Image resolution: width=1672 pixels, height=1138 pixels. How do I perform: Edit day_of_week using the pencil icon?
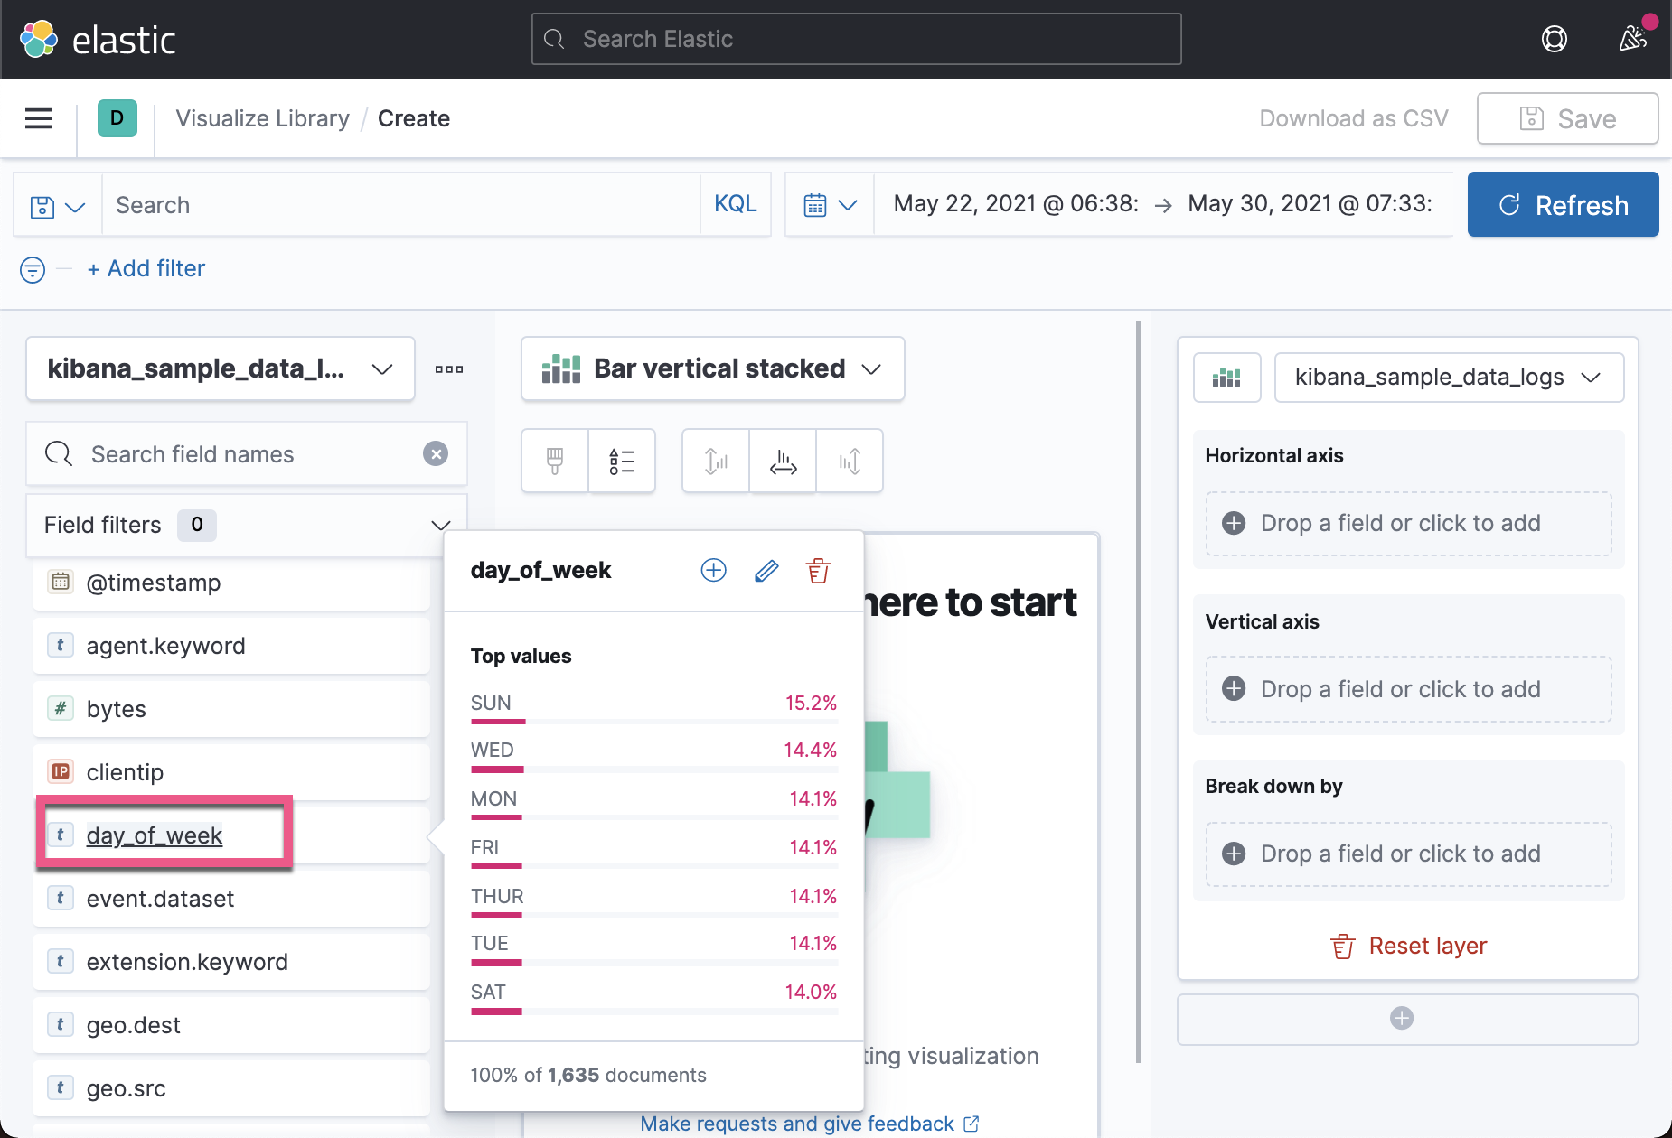766,570
